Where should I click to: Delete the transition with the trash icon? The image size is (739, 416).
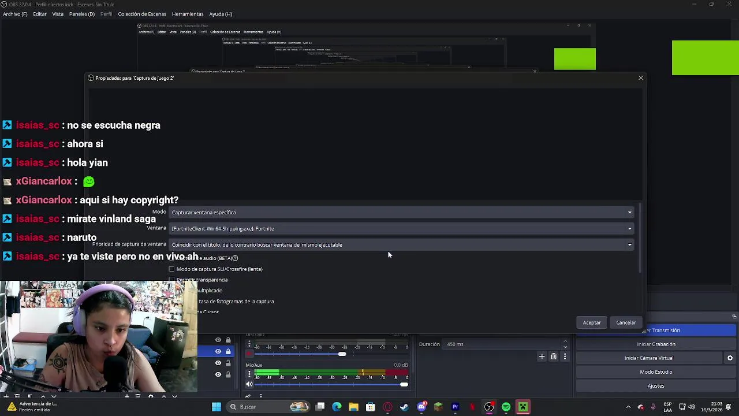[x=554, y=356]
